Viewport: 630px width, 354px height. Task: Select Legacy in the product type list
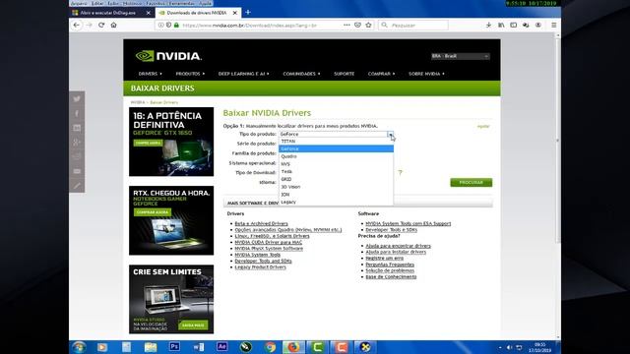click(x=336, y=202)
